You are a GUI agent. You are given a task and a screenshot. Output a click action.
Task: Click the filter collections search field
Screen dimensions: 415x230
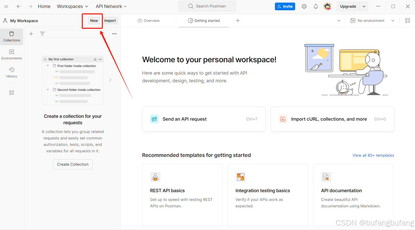tap(73, 34)
